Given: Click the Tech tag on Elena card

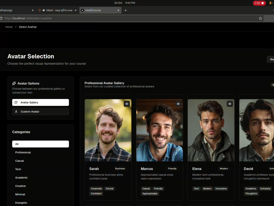Looking at the screenshot, I should tap(196, 188).
